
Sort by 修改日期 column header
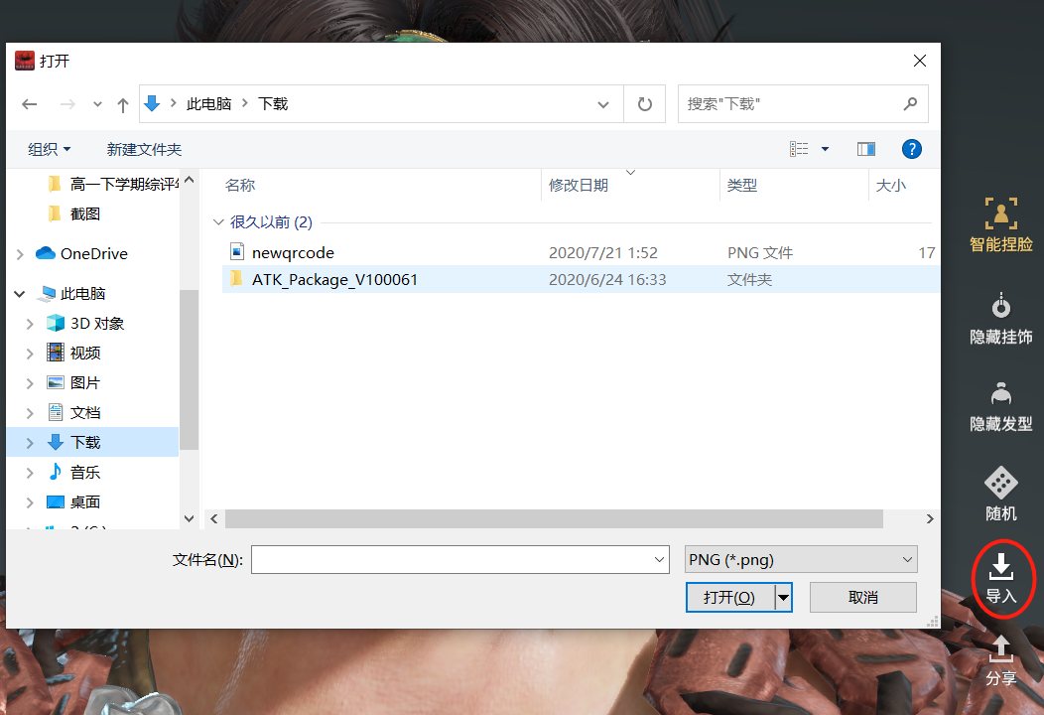(578, 186)
